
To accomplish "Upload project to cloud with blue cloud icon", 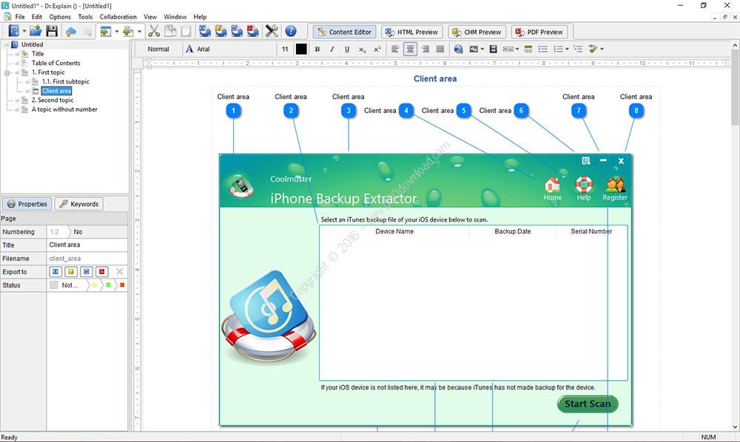I will click(71, 32).
